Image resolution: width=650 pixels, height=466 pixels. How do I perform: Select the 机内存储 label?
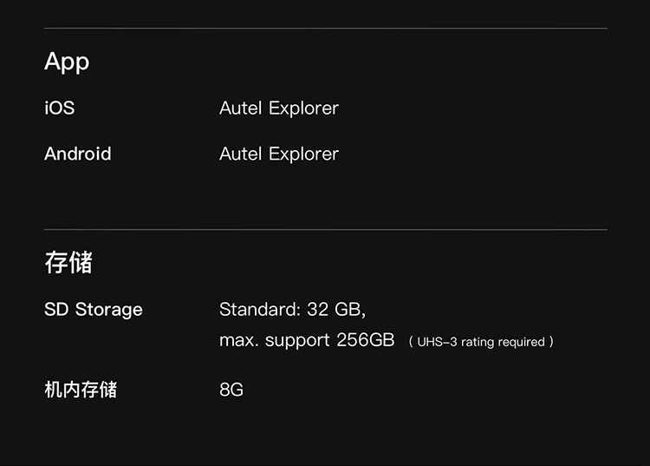81,390
